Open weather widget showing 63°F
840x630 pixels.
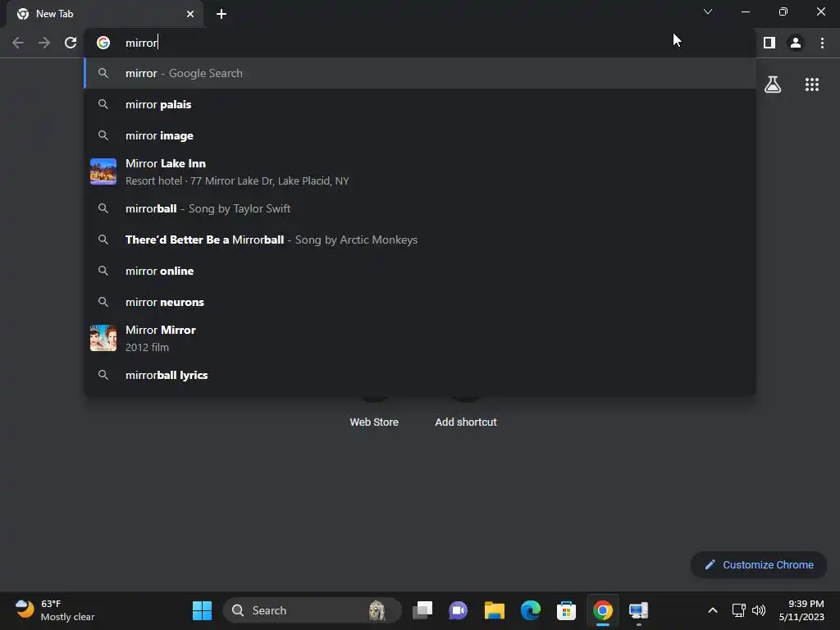pos(55,610)
